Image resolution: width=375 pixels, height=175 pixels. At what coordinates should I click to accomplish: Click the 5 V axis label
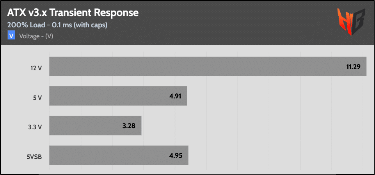click(37, 98)
